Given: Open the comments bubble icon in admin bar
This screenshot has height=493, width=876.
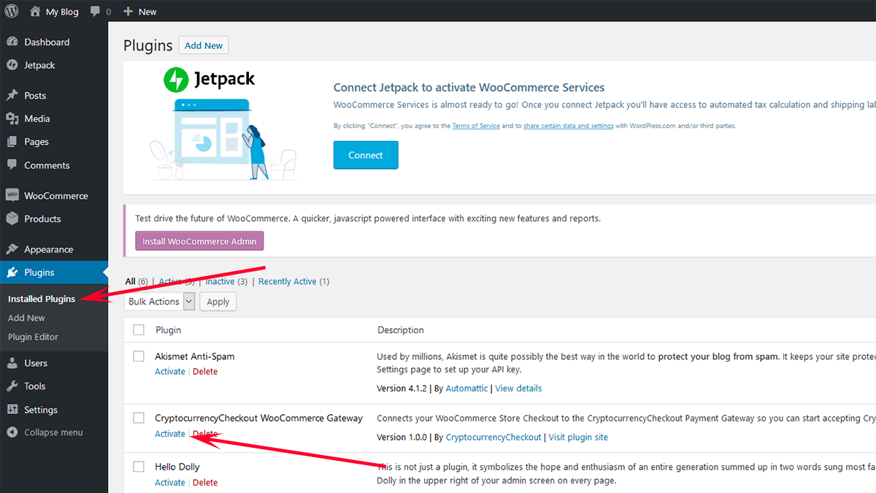Looking at the screenshot, I should tap(95, 12).
